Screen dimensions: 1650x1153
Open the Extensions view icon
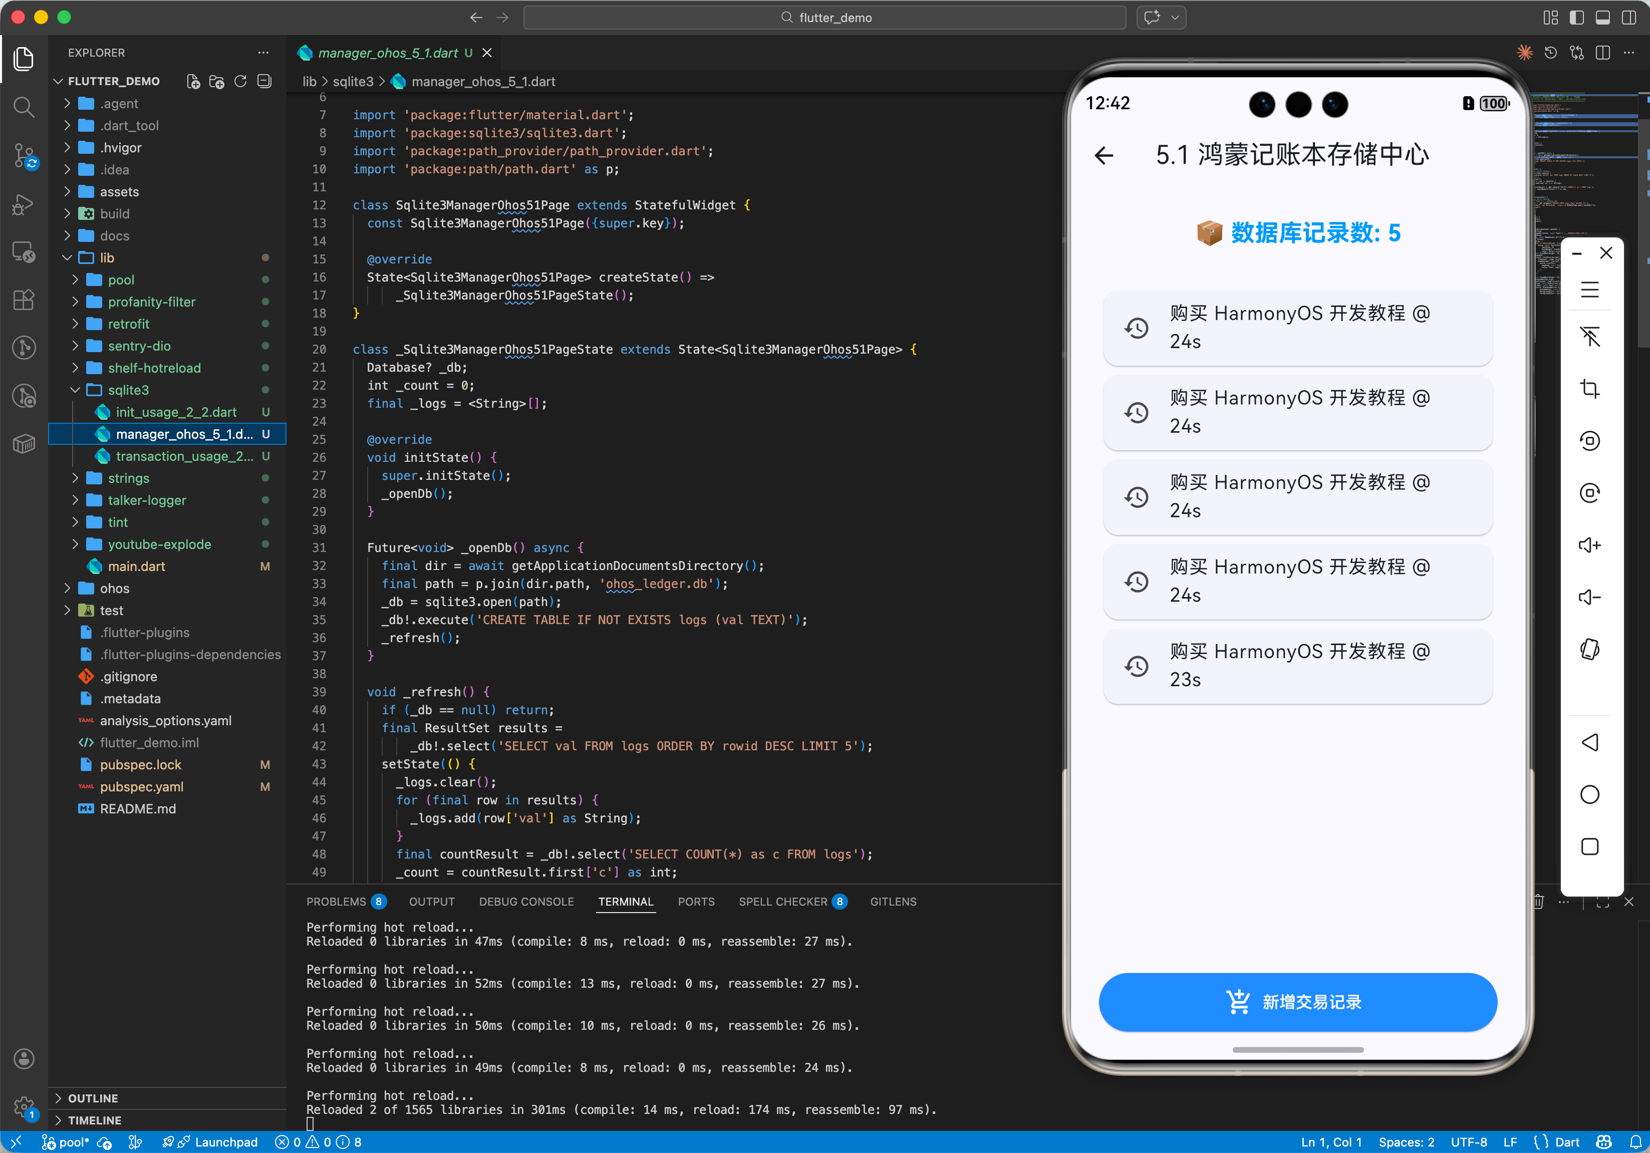[24, 300]
